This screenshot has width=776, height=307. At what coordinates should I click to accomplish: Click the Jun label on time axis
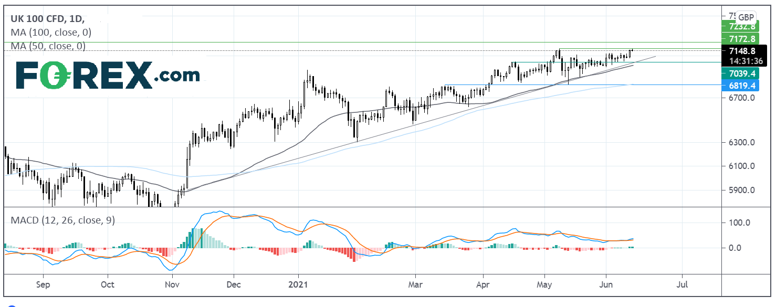click(x=606, y=285)
